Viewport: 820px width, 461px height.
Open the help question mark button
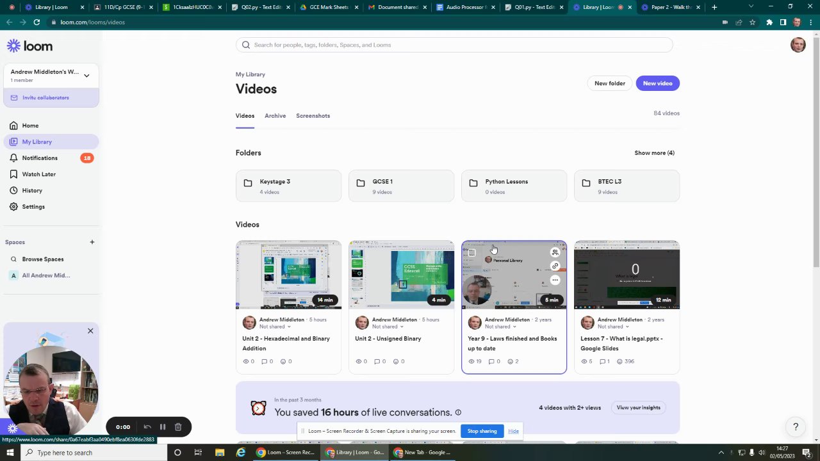click(x=796, y=426)
